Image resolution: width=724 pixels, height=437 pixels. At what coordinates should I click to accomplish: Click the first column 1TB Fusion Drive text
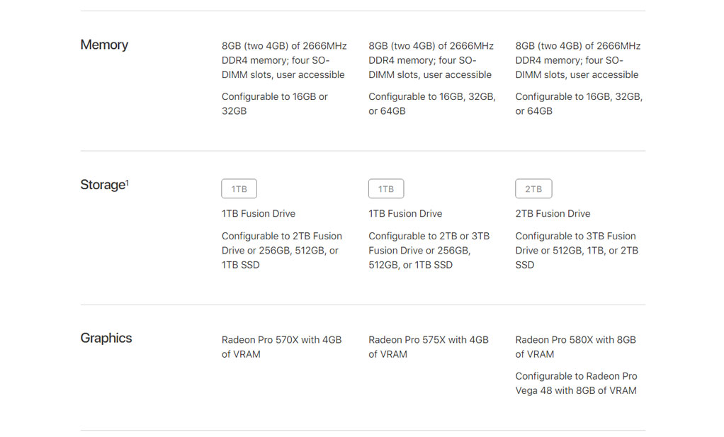(x=258, y=214)
